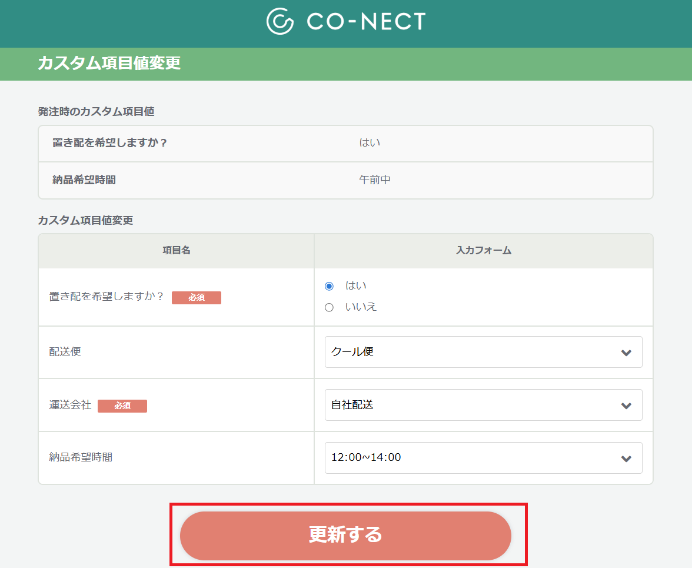Select the はい radio button

330,286
